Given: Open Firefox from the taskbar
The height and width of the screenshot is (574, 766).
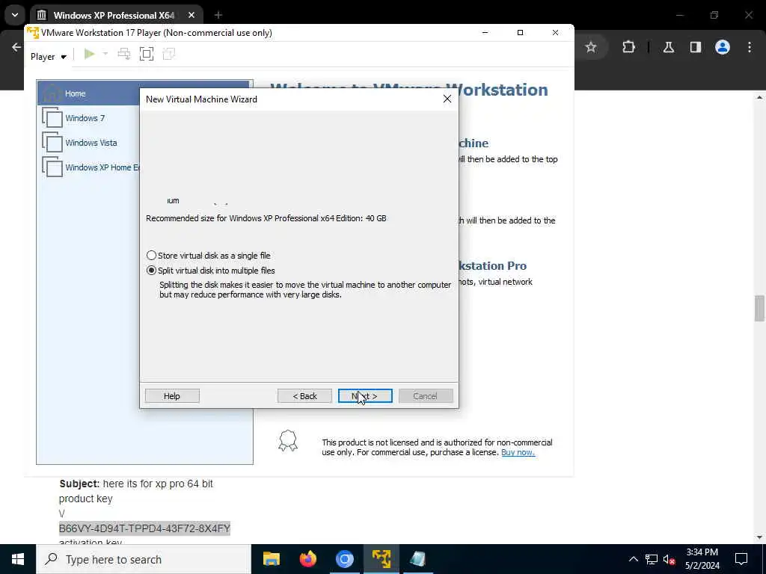Looking at the screenshot, I should coord(307,559).
